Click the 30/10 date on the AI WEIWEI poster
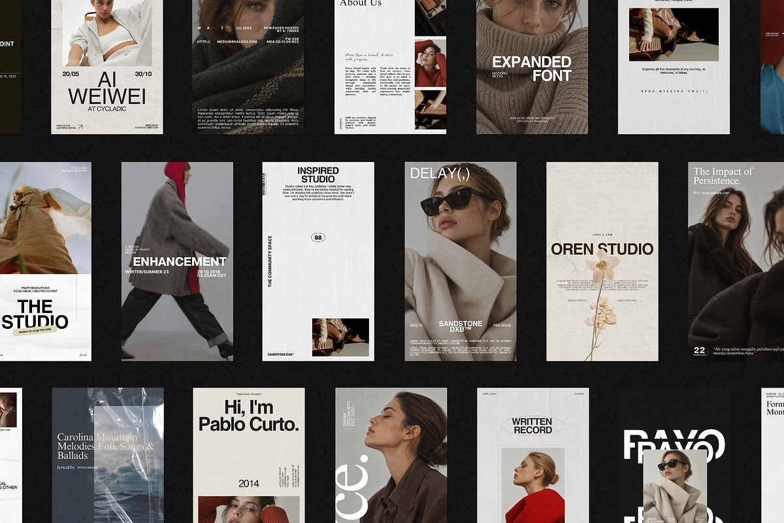Image resolution: width=784 pixels, height=523 pixels. pos(144,74)
